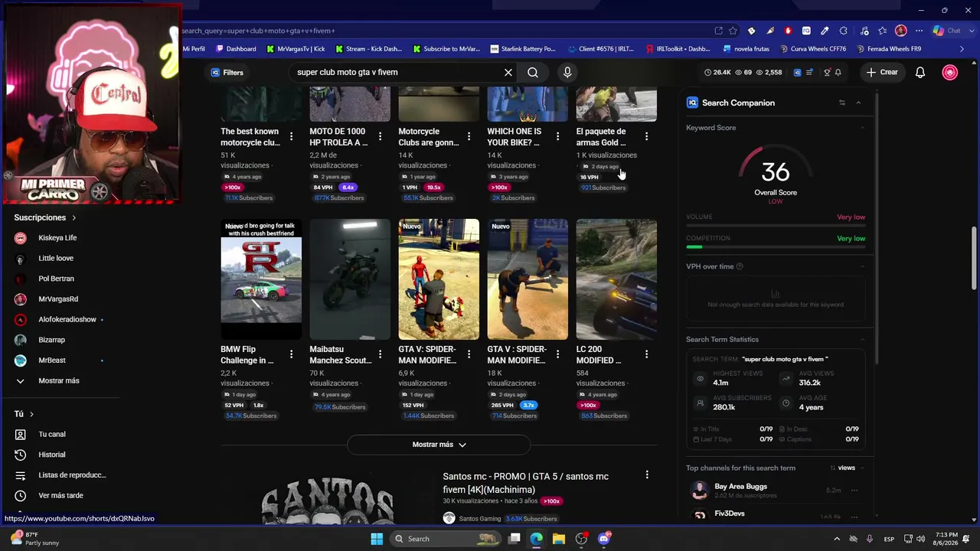980x551 pixels.
Task: Click the vidIQ list icon in YouTube header
Action: (809, 72)
